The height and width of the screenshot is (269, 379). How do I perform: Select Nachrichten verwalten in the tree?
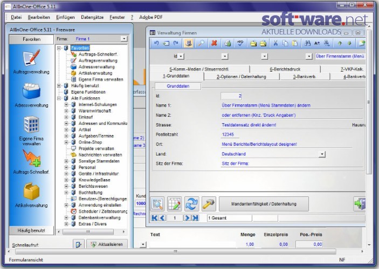pyautogui.click(x=100, y=154)
